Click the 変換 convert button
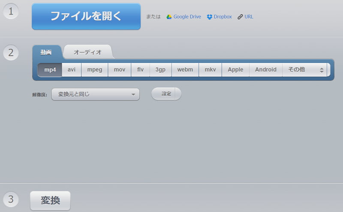This screenshot has width=343, height=212. coord(50,200)
